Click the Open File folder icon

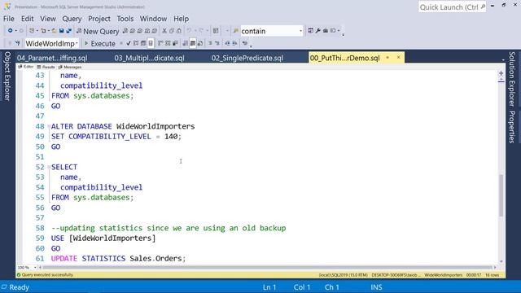point(54,31)
